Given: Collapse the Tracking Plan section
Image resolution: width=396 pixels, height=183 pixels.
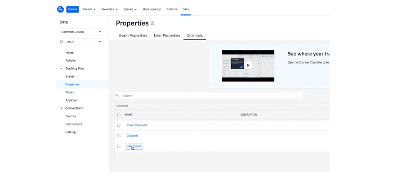Looking at the screenshot, I should (x=61, y=68).
